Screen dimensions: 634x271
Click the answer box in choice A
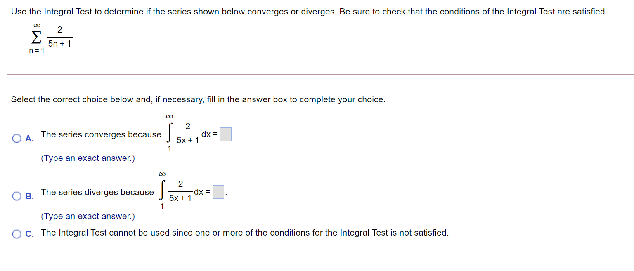click(225, 134)
